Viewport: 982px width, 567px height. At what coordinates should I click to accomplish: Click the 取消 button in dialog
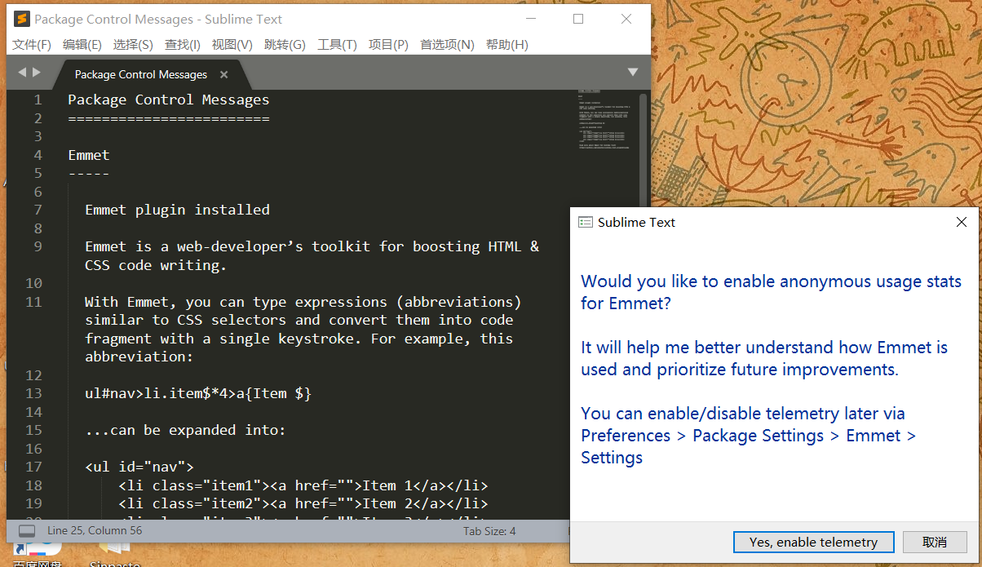coord(935,542)
